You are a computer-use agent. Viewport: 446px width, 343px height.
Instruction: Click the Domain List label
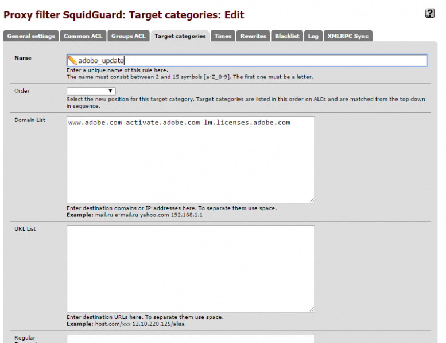[30, 120]
